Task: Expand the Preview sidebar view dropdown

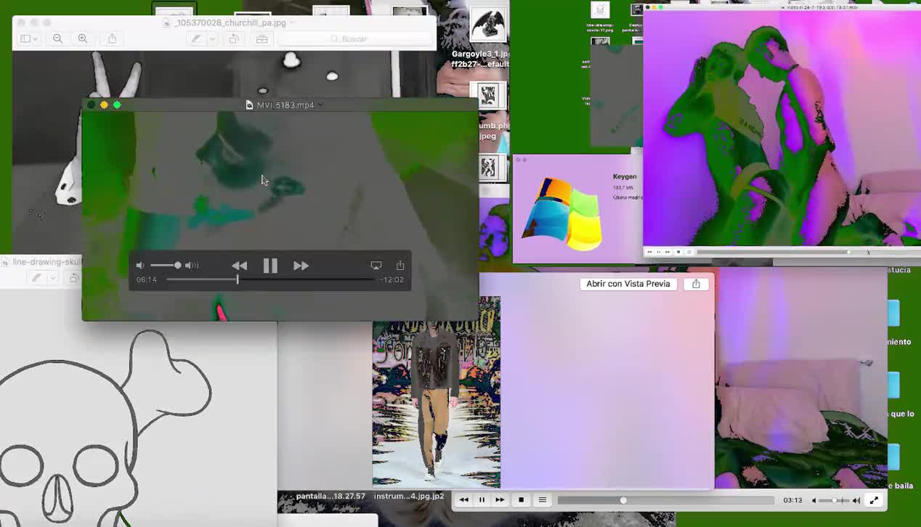Action: [x=29, y=38]
